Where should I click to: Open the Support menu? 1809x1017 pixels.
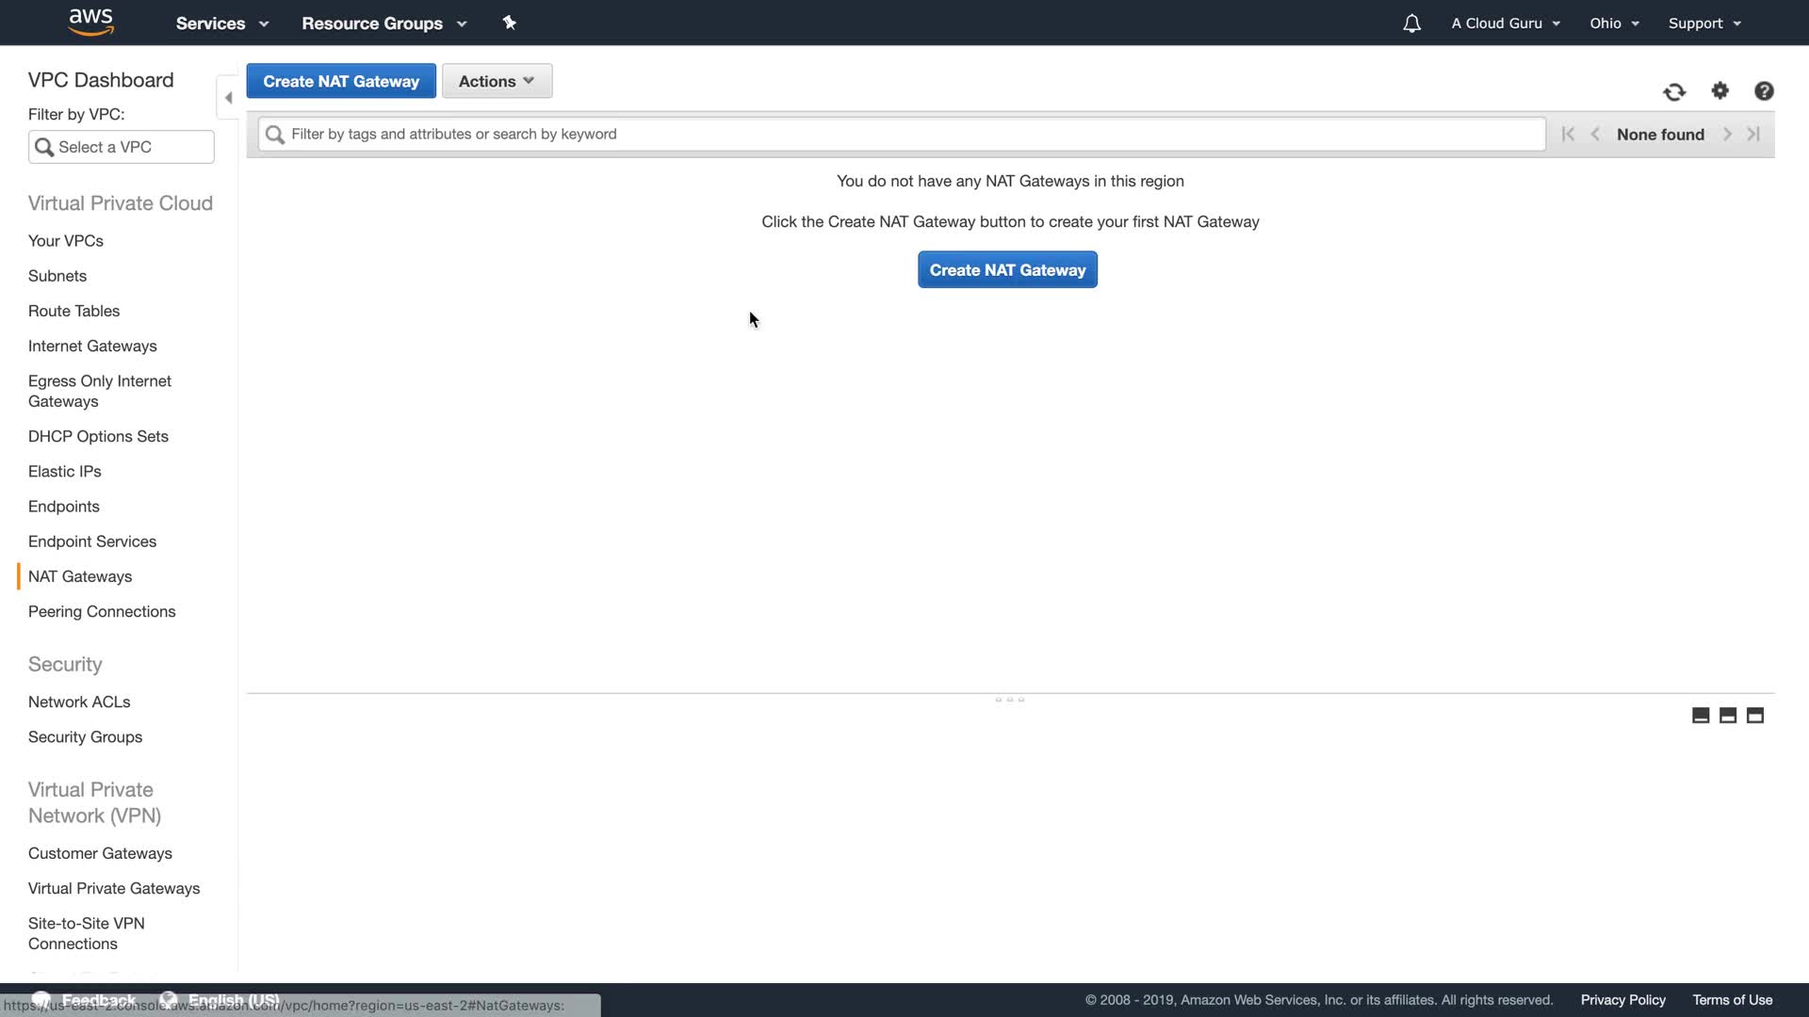(1704, 24)
